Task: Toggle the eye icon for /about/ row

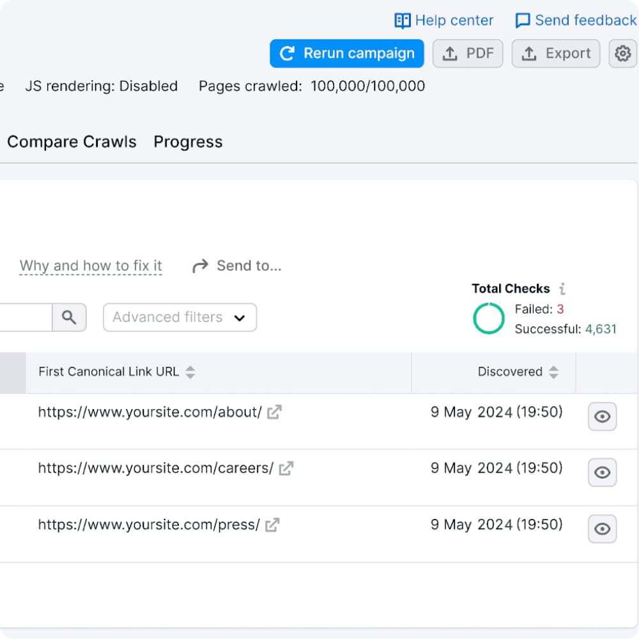Action: (602, 417)
